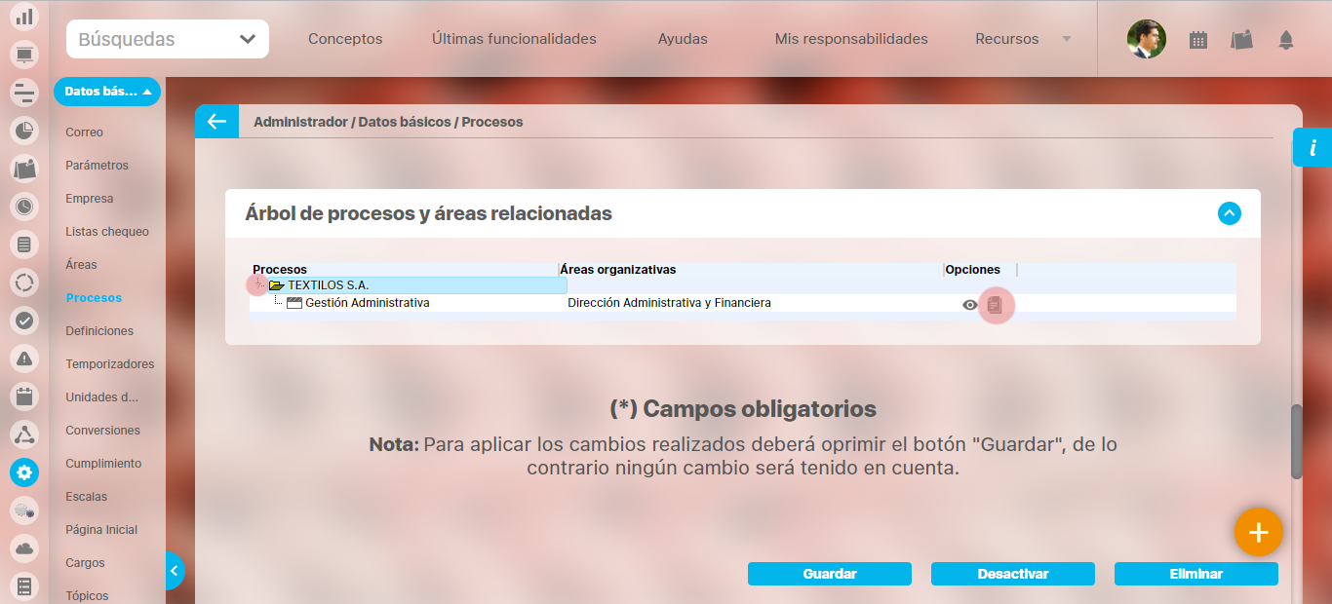Image resolution: width=1332 pixels, height=604 pixels.
Task: Collapse the TEXTILOS S.A. tree node
Action: pyautogui.click(x=257, y=284)
